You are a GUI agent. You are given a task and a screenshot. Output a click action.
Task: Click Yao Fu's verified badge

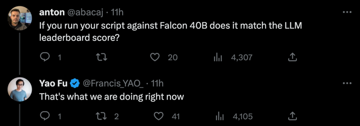click(x=75, y=84)
